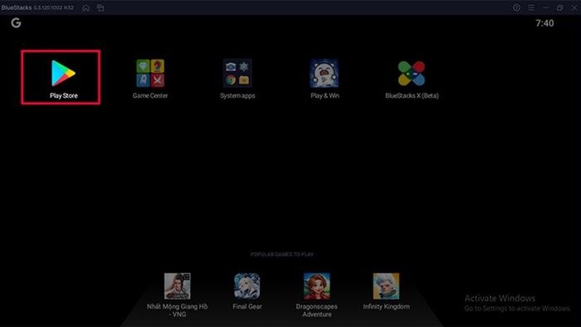This screenshot has height=327, width=581.
Task: Minimize the BlueStacks window
Action: coord(545,7)
